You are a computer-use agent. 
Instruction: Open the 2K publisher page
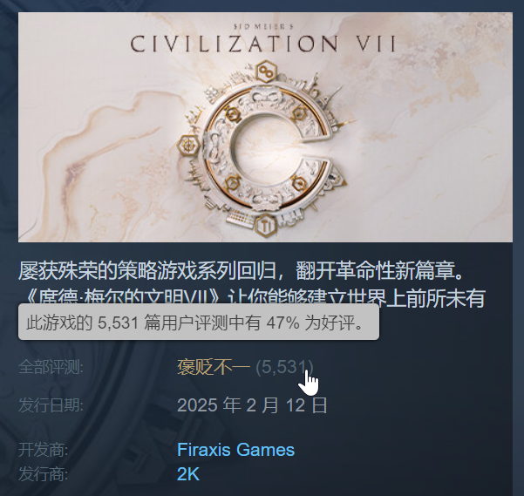click(x=188, y=474)
